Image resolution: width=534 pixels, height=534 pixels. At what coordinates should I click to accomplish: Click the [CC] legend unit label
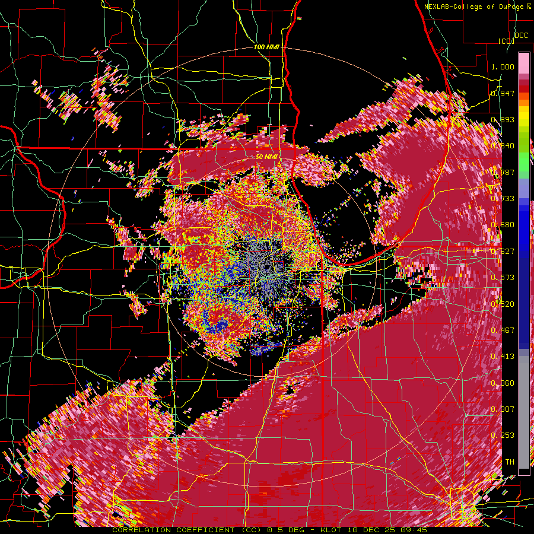click(x=506, y=41)
